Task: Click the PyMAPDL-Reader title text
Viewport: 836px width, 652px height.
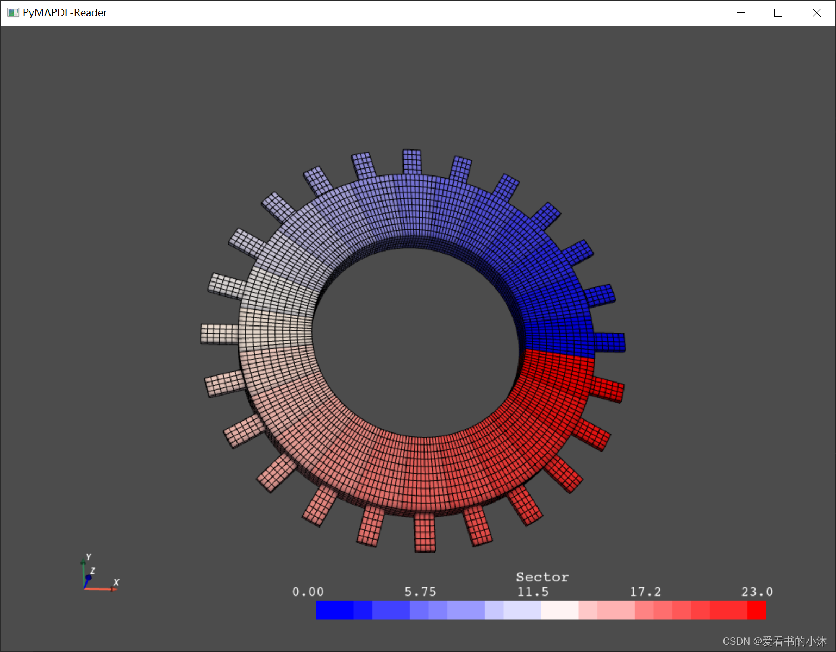Action: pos(65,12)
